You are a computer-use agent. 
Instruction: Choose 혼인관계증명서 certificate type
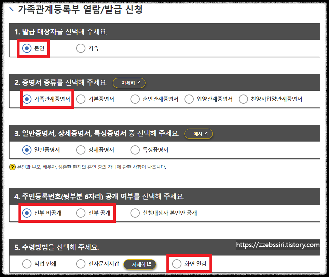pos(135,99)
